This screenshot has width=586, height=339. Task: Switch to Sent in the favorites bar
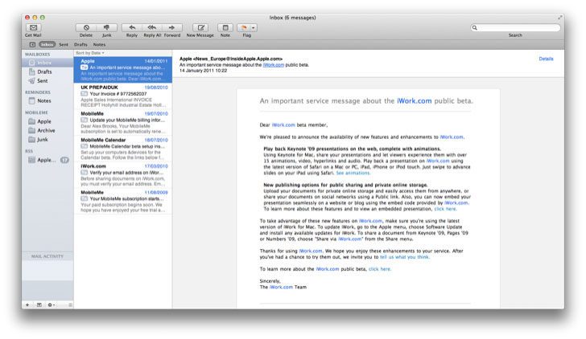coord(64,44)
